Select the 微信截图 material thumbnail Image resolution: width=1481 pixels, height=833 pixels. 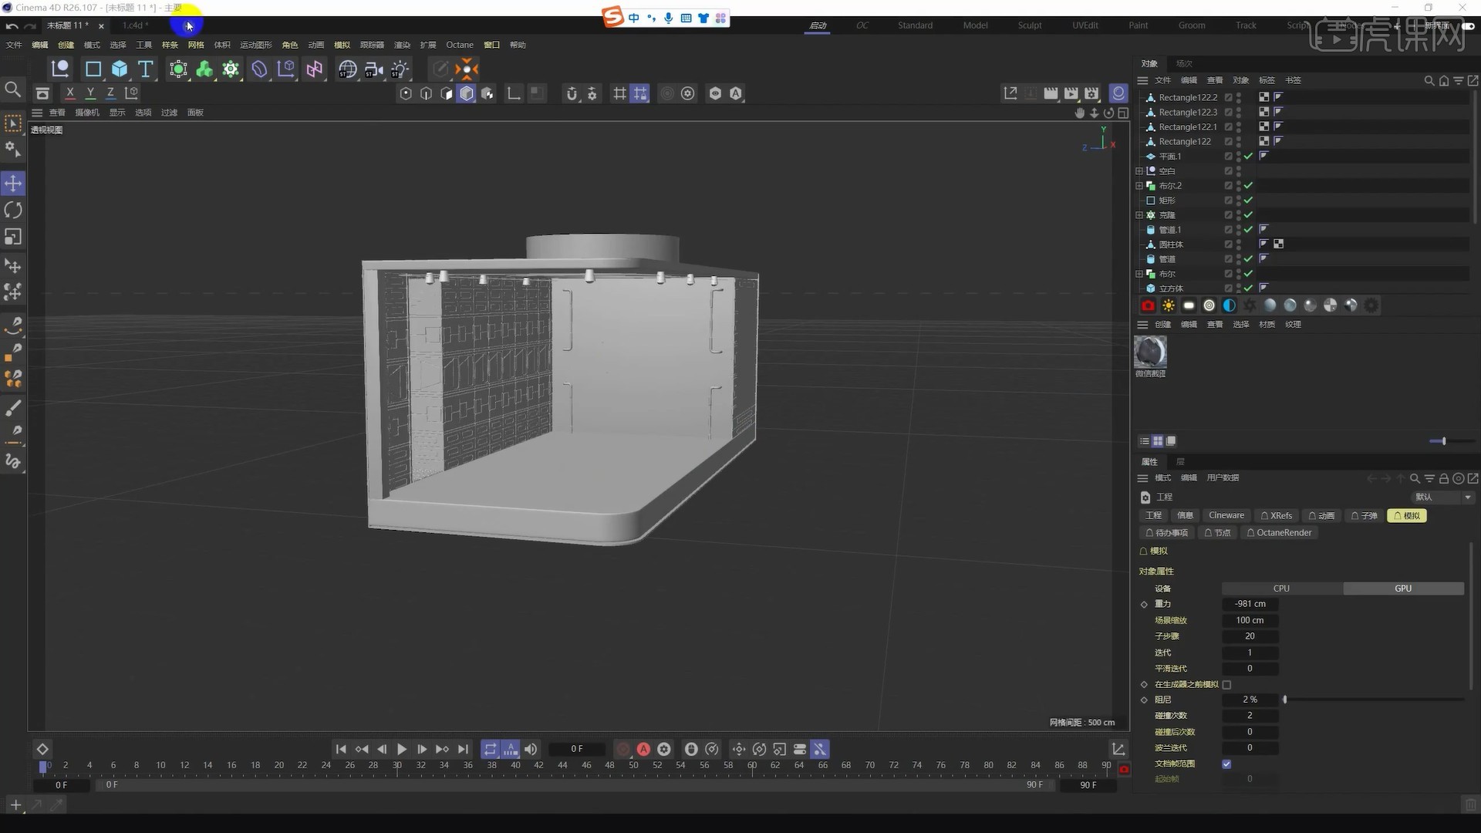click(x=1149, y=352)
